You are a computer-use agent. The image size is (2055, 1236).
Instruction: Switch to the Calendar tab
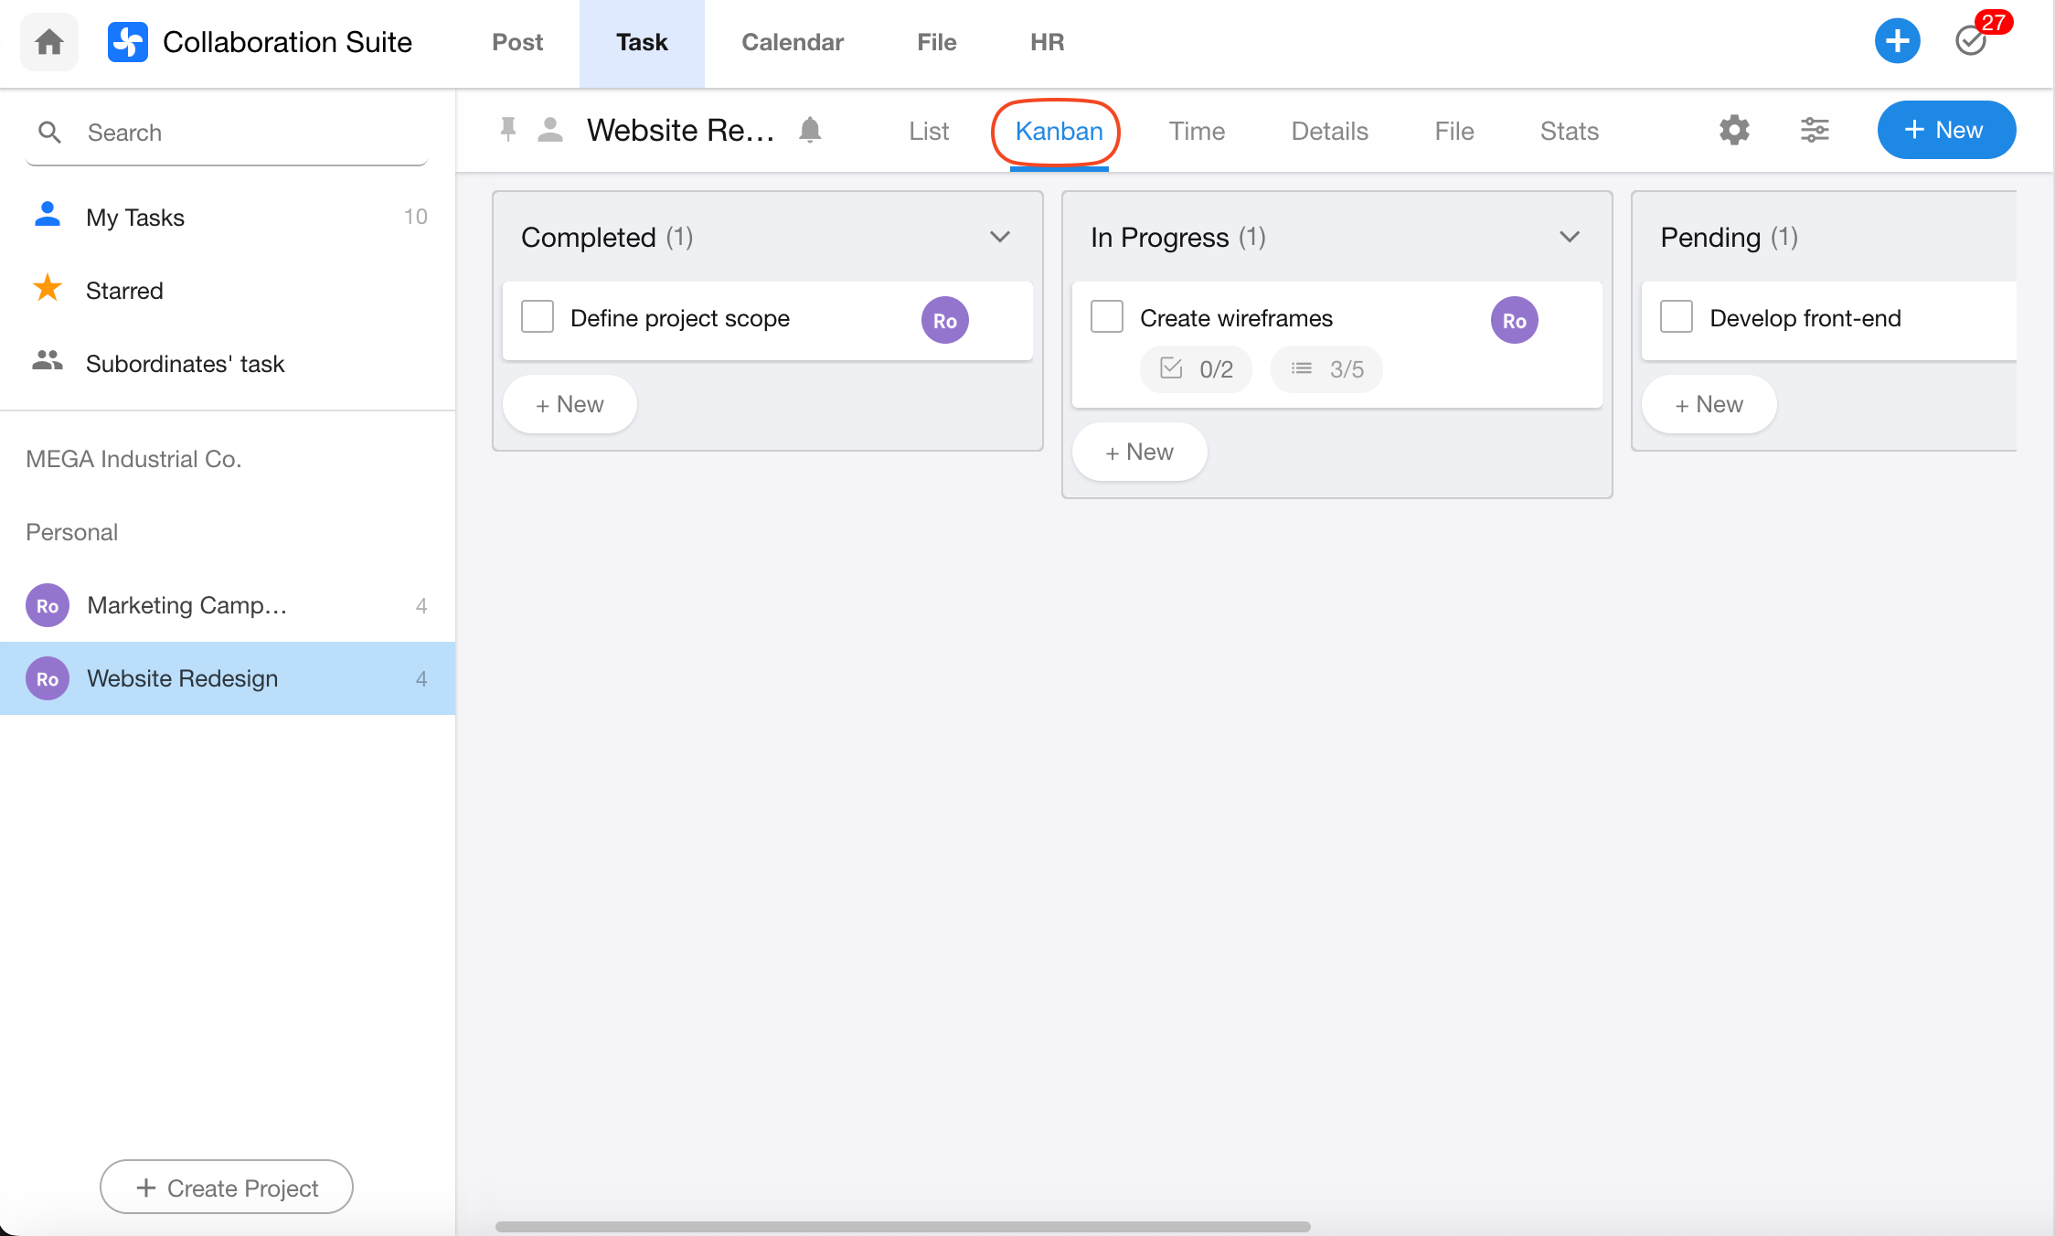tap(792, 42)
